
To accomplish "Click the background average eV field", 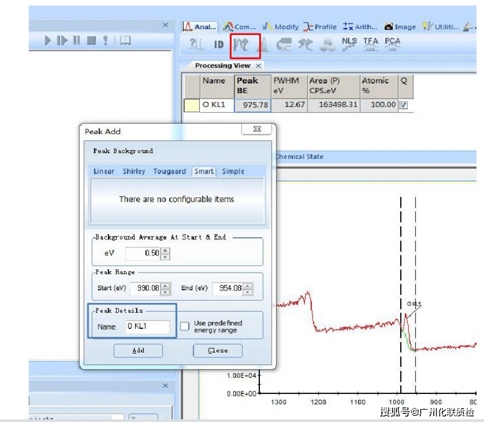I will [143, 253].
